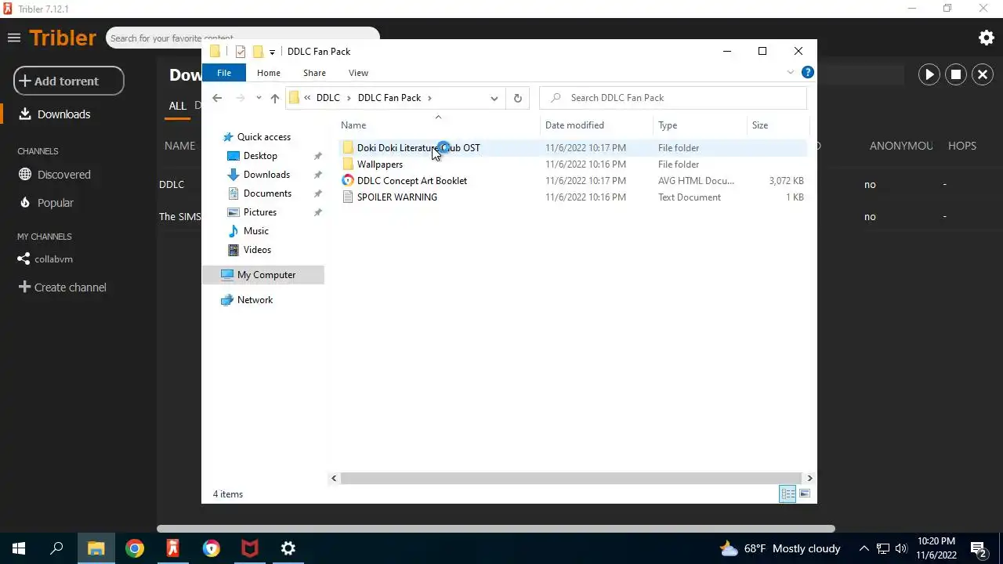Sort by the Name column header
Viewport: 1003px width, 564px height.
coord(439,125)
